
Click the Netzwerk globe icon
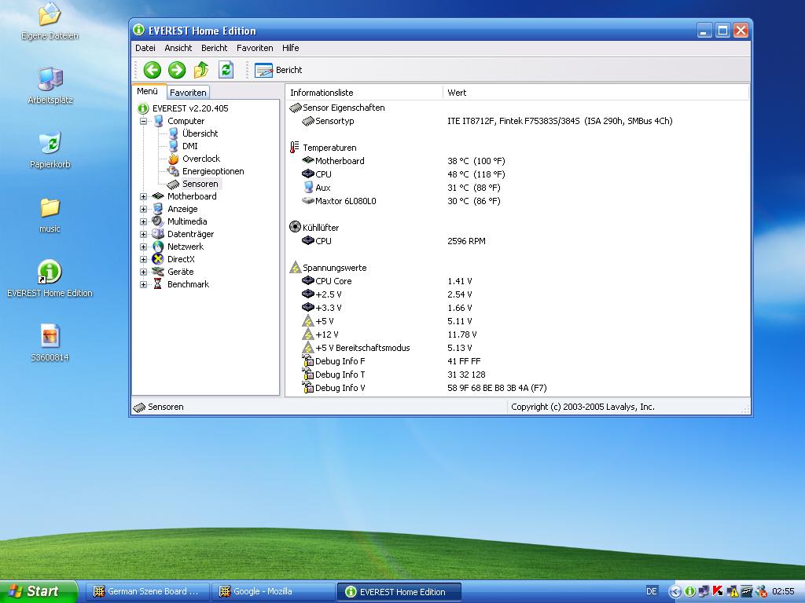158,247
